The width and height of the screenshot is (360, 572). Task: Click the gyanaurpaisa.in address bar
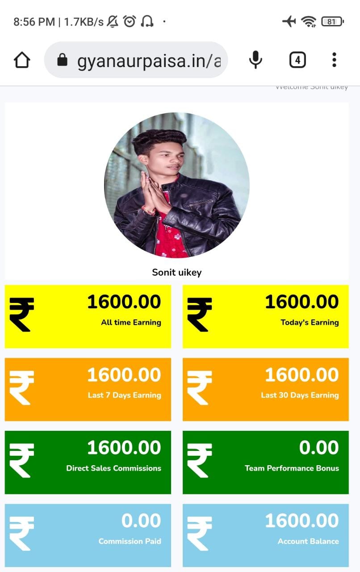point(136,60)
